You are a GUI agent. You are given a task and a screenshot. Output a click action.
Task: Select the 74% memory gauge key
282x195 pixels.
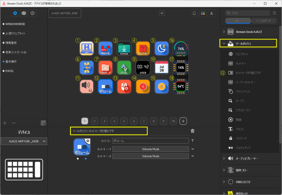coord(181,49)
